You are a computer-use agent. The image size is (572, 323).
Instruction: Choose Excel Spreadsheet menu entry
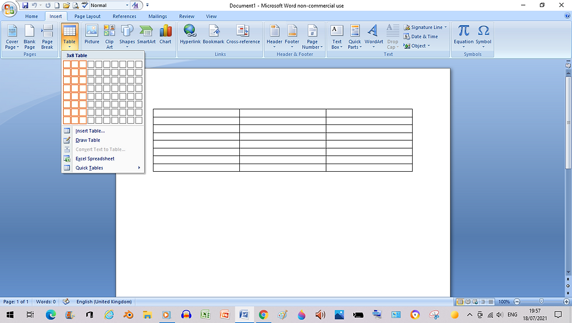click(103, 159)
